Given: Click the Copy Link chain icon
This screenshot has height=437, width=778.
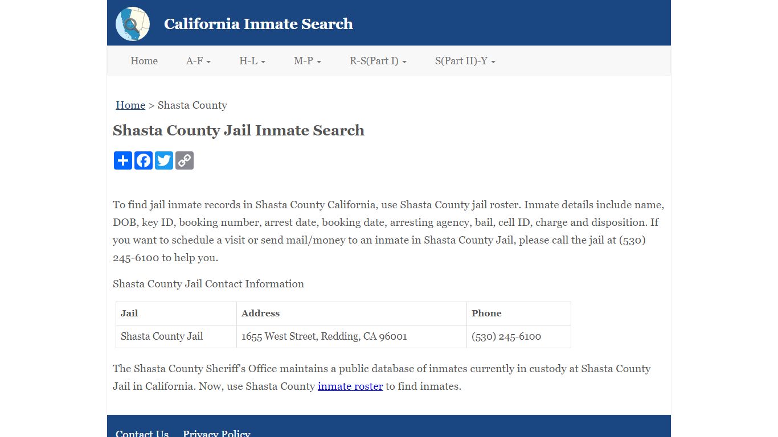Looking at the screenshot, I should [x=185, y=160].
